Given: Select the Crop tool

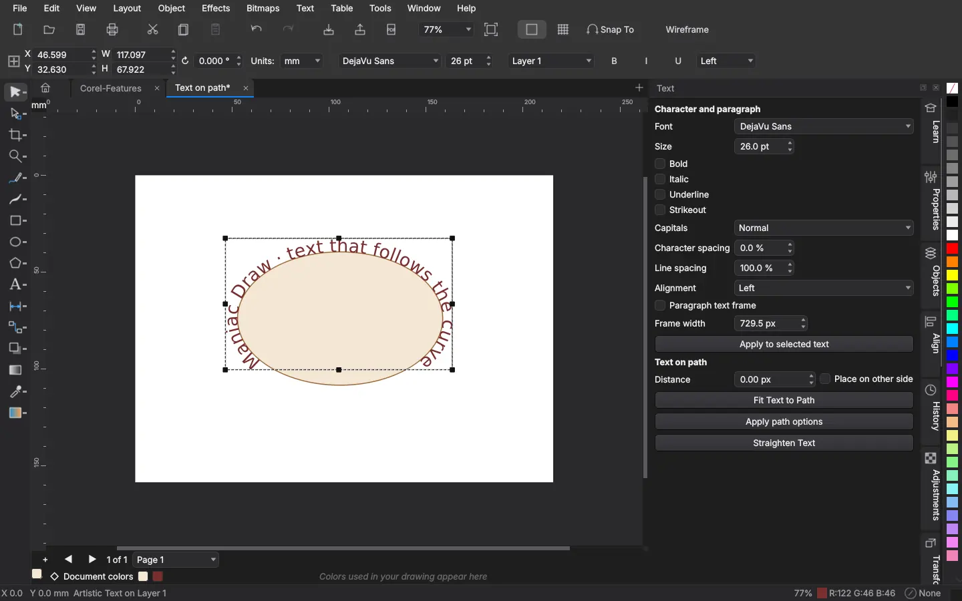Looking at the screenshot, I should pyautogui.click(x=17, y=136).
